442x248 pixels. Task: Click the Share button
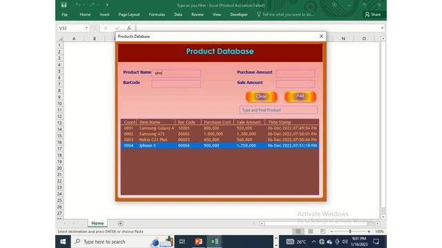(373, 14)
